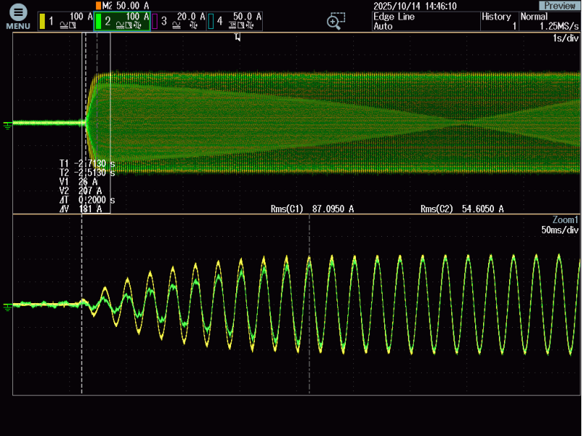Open the History waveform selector
The height and width of the screenshot is (436, 582).
pos(498,21)
